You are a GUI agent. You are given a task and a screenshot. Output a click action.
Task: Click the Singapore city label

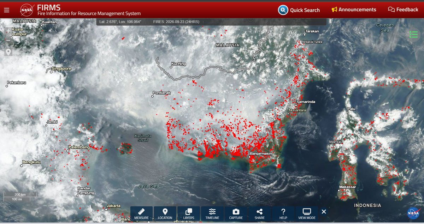[x=61, y=68]
